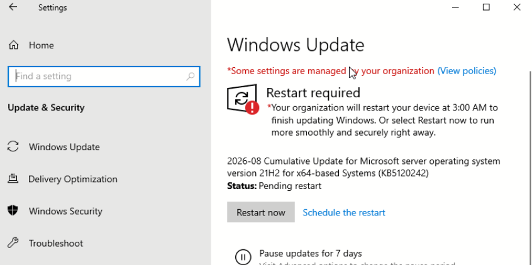Close the Settings window
The image size is (532, 265).
tap(517, 7)
